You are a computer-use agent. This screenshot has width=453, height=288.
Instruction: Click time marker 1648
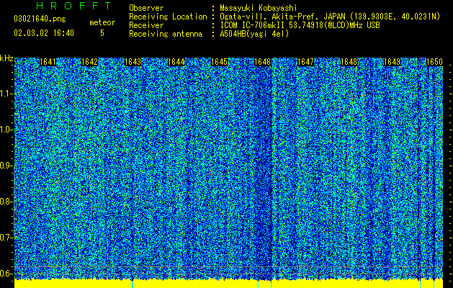tap(349, 62)
